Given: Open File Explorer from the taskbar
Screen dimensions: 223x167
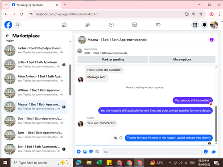Looking at the screenshot, I should click(89, 163).
